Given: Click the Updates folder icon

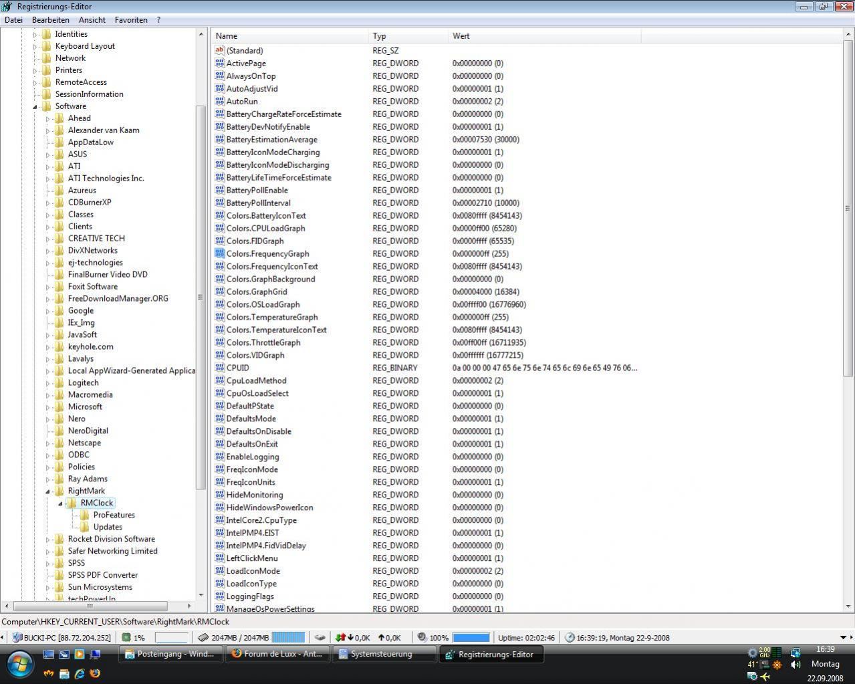Looking at the screenshot, I should pos(85,527).
